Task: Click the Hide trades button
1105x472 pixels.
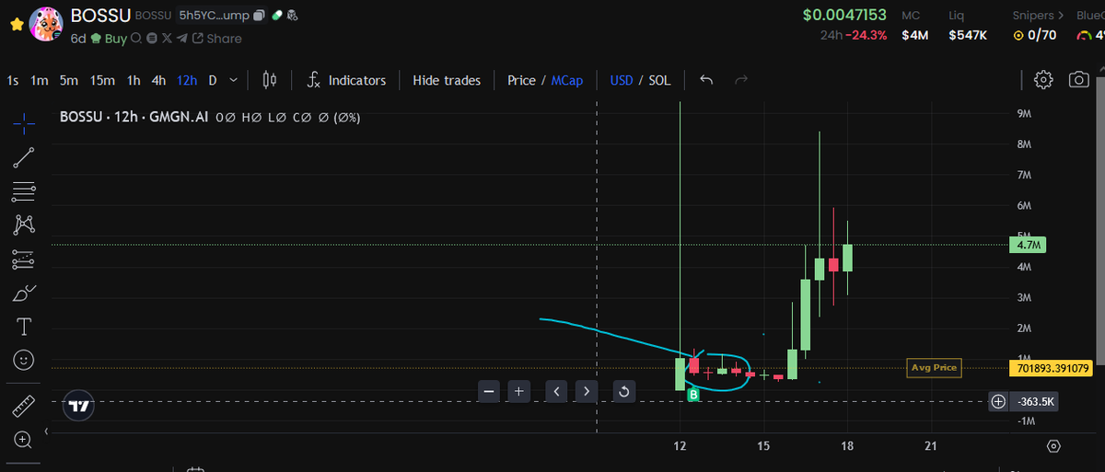Action: pyautogui.click(x=447, y=80)
